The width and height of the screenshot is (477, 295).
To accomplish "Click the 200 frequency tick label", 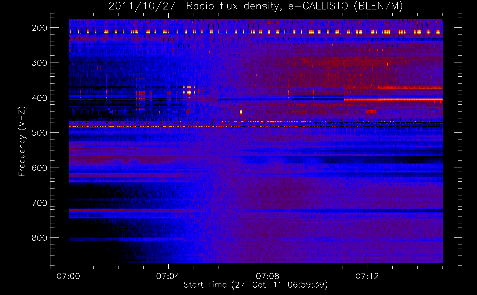I will click(x=40, y=28).
